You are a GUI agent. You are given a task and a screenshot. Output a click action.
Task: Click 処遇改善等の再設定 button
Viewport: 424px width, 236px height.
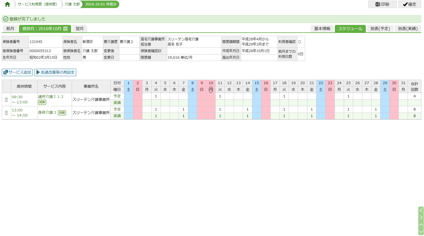point(55,72)
